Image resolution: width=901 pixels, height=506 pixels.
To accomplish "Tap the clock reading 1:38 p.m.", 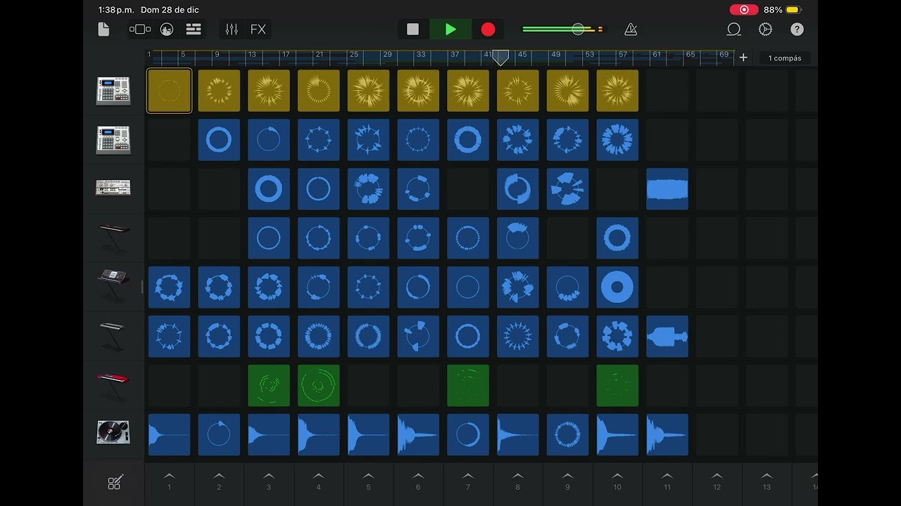I will click(x=116, y=10).
